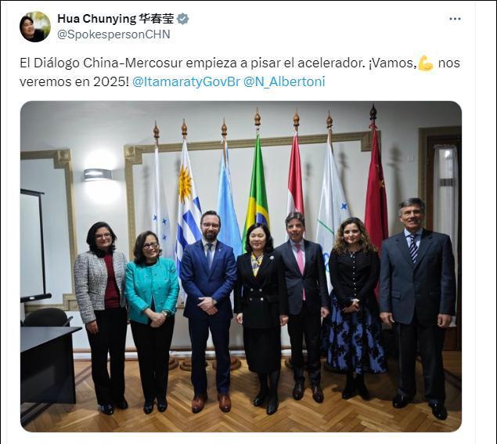Screen dimensions: 497x444
Task: Click the Hua Chunying display name
Action: pyautogui.click(x=115, y=19)
